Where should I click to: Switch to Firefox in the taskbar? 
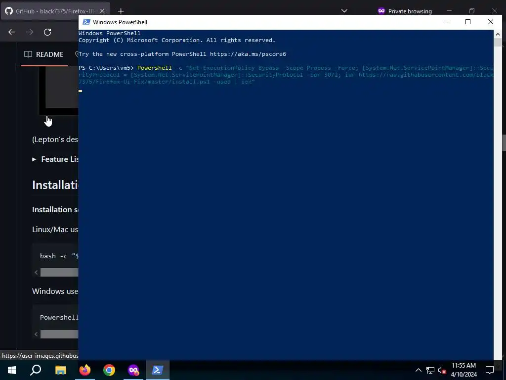coord(85,370)
